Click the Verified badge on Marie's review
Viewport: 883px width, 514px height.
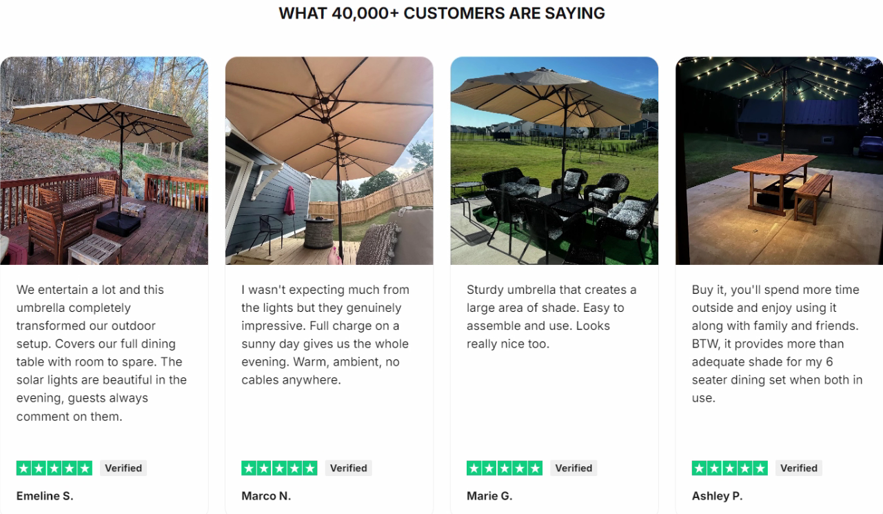tap(574, 468)
